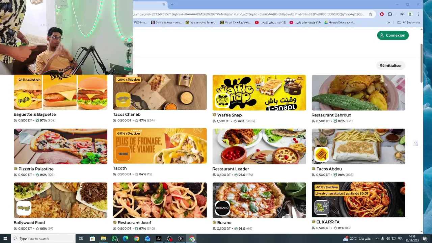Open the 'You searched for mi...' bookmark
The height and width of the screenshot is (243, 432).
[x=201, y=23]
